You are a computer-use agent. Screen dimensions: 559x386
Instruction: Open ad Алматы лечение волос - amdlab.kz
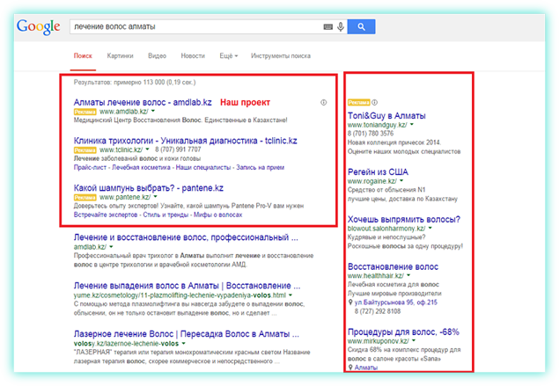point(143,103)
